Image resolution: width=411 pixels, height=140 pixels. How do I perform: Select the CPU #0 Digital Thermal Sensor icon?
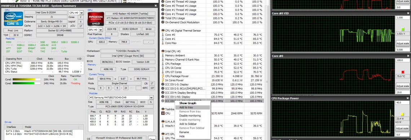coord(163,31)
